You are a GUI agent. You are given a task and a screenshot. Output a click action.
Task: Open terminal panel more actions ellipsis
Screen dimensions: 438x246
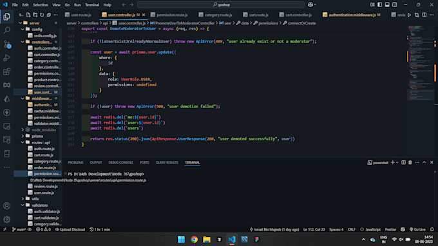click(x=417, y=162)
